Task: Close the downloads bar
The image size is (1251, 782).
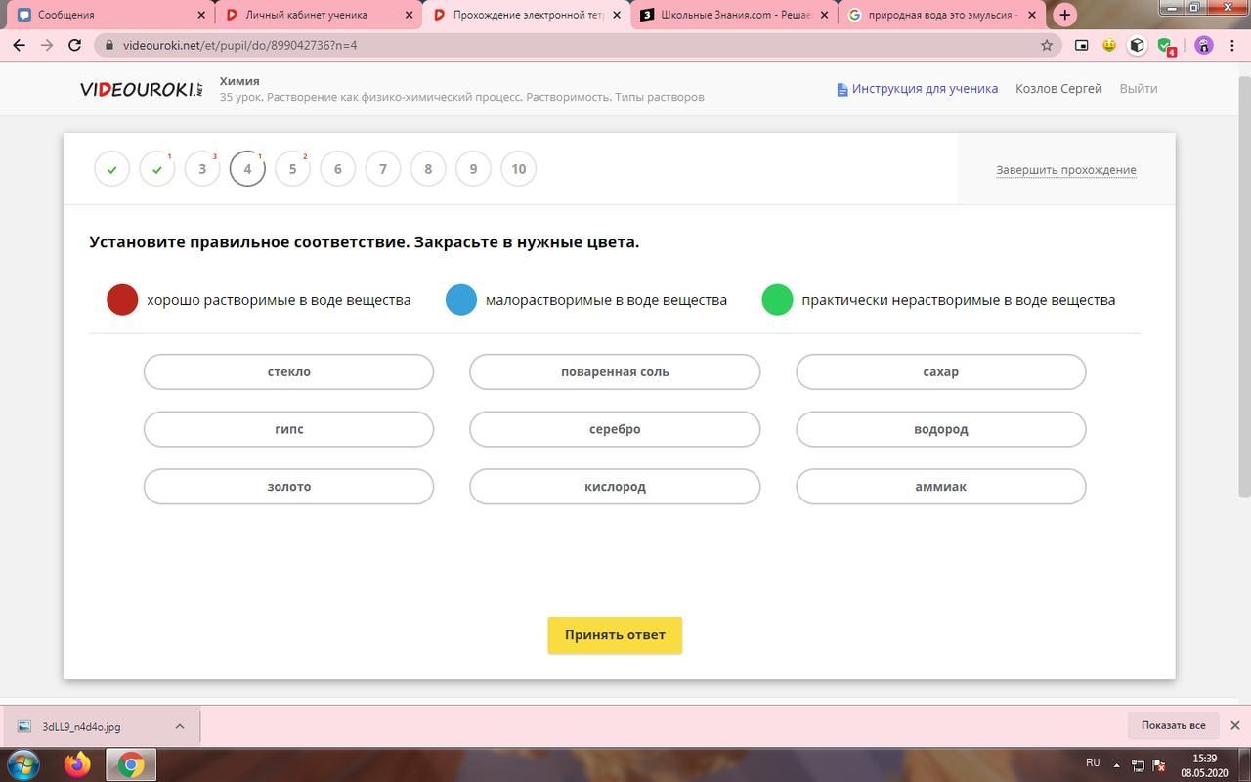Action: pos(1234,725)
